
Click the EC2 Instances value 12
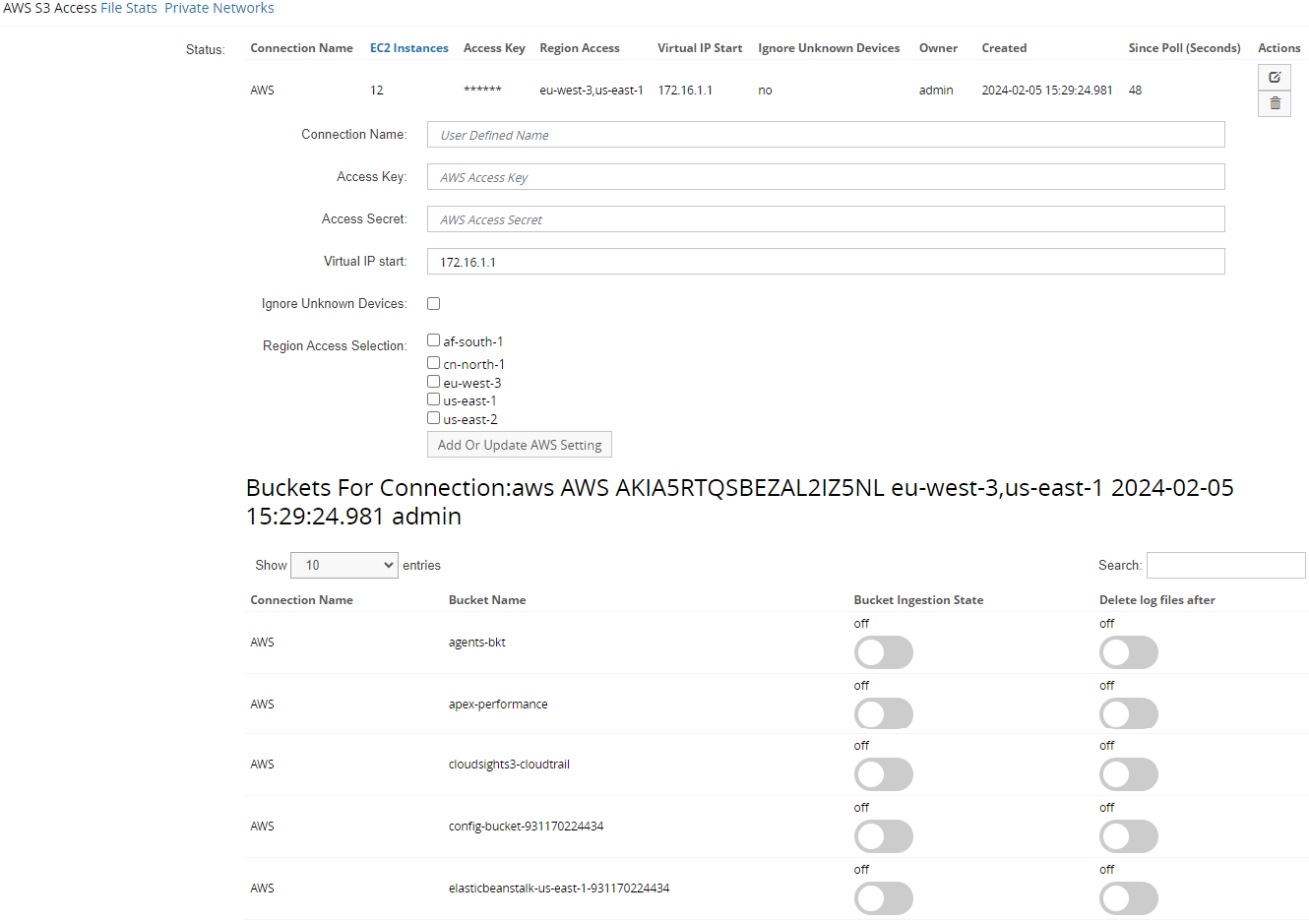pos(377,90)
